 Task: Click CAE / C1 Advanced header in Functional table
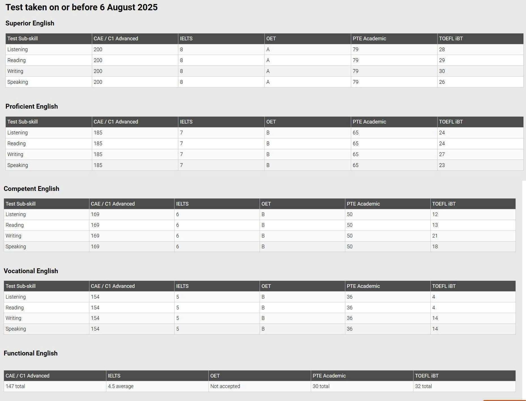(27, 376)
